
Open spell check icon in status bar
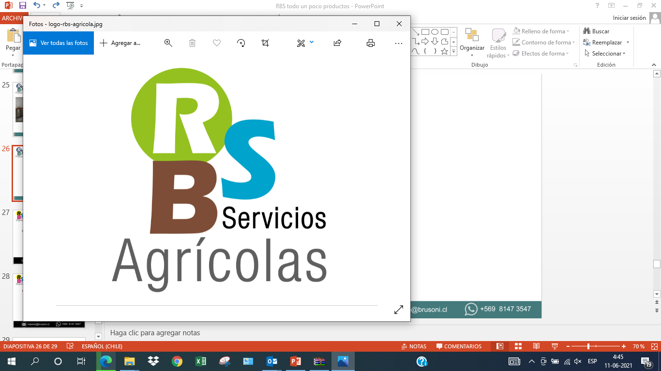pos(71,346)
